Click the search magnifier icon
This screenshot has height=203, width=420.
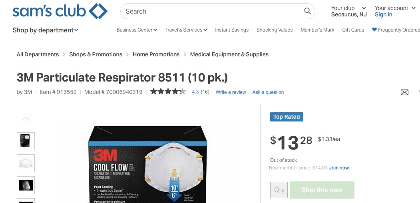307,11
